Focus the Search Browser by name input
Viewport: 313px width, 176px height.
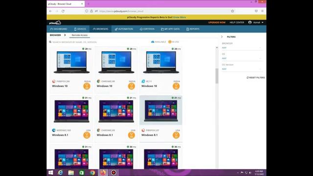(x=74, y=42)
